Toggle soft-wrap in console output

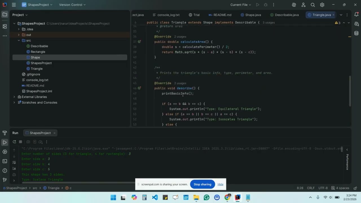[x=14, y=162]
